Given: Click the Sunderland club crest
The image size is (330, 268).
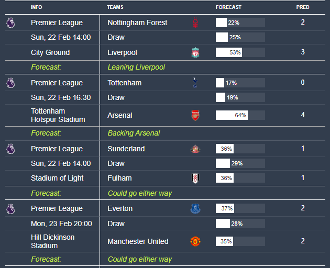Looking at the screenshot, I should coord(195,149).
